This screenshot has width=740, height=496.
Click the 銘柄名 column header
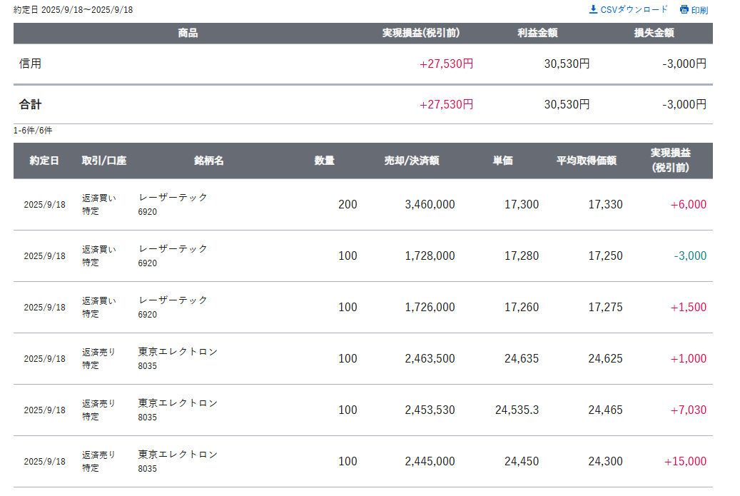point(209,161)
